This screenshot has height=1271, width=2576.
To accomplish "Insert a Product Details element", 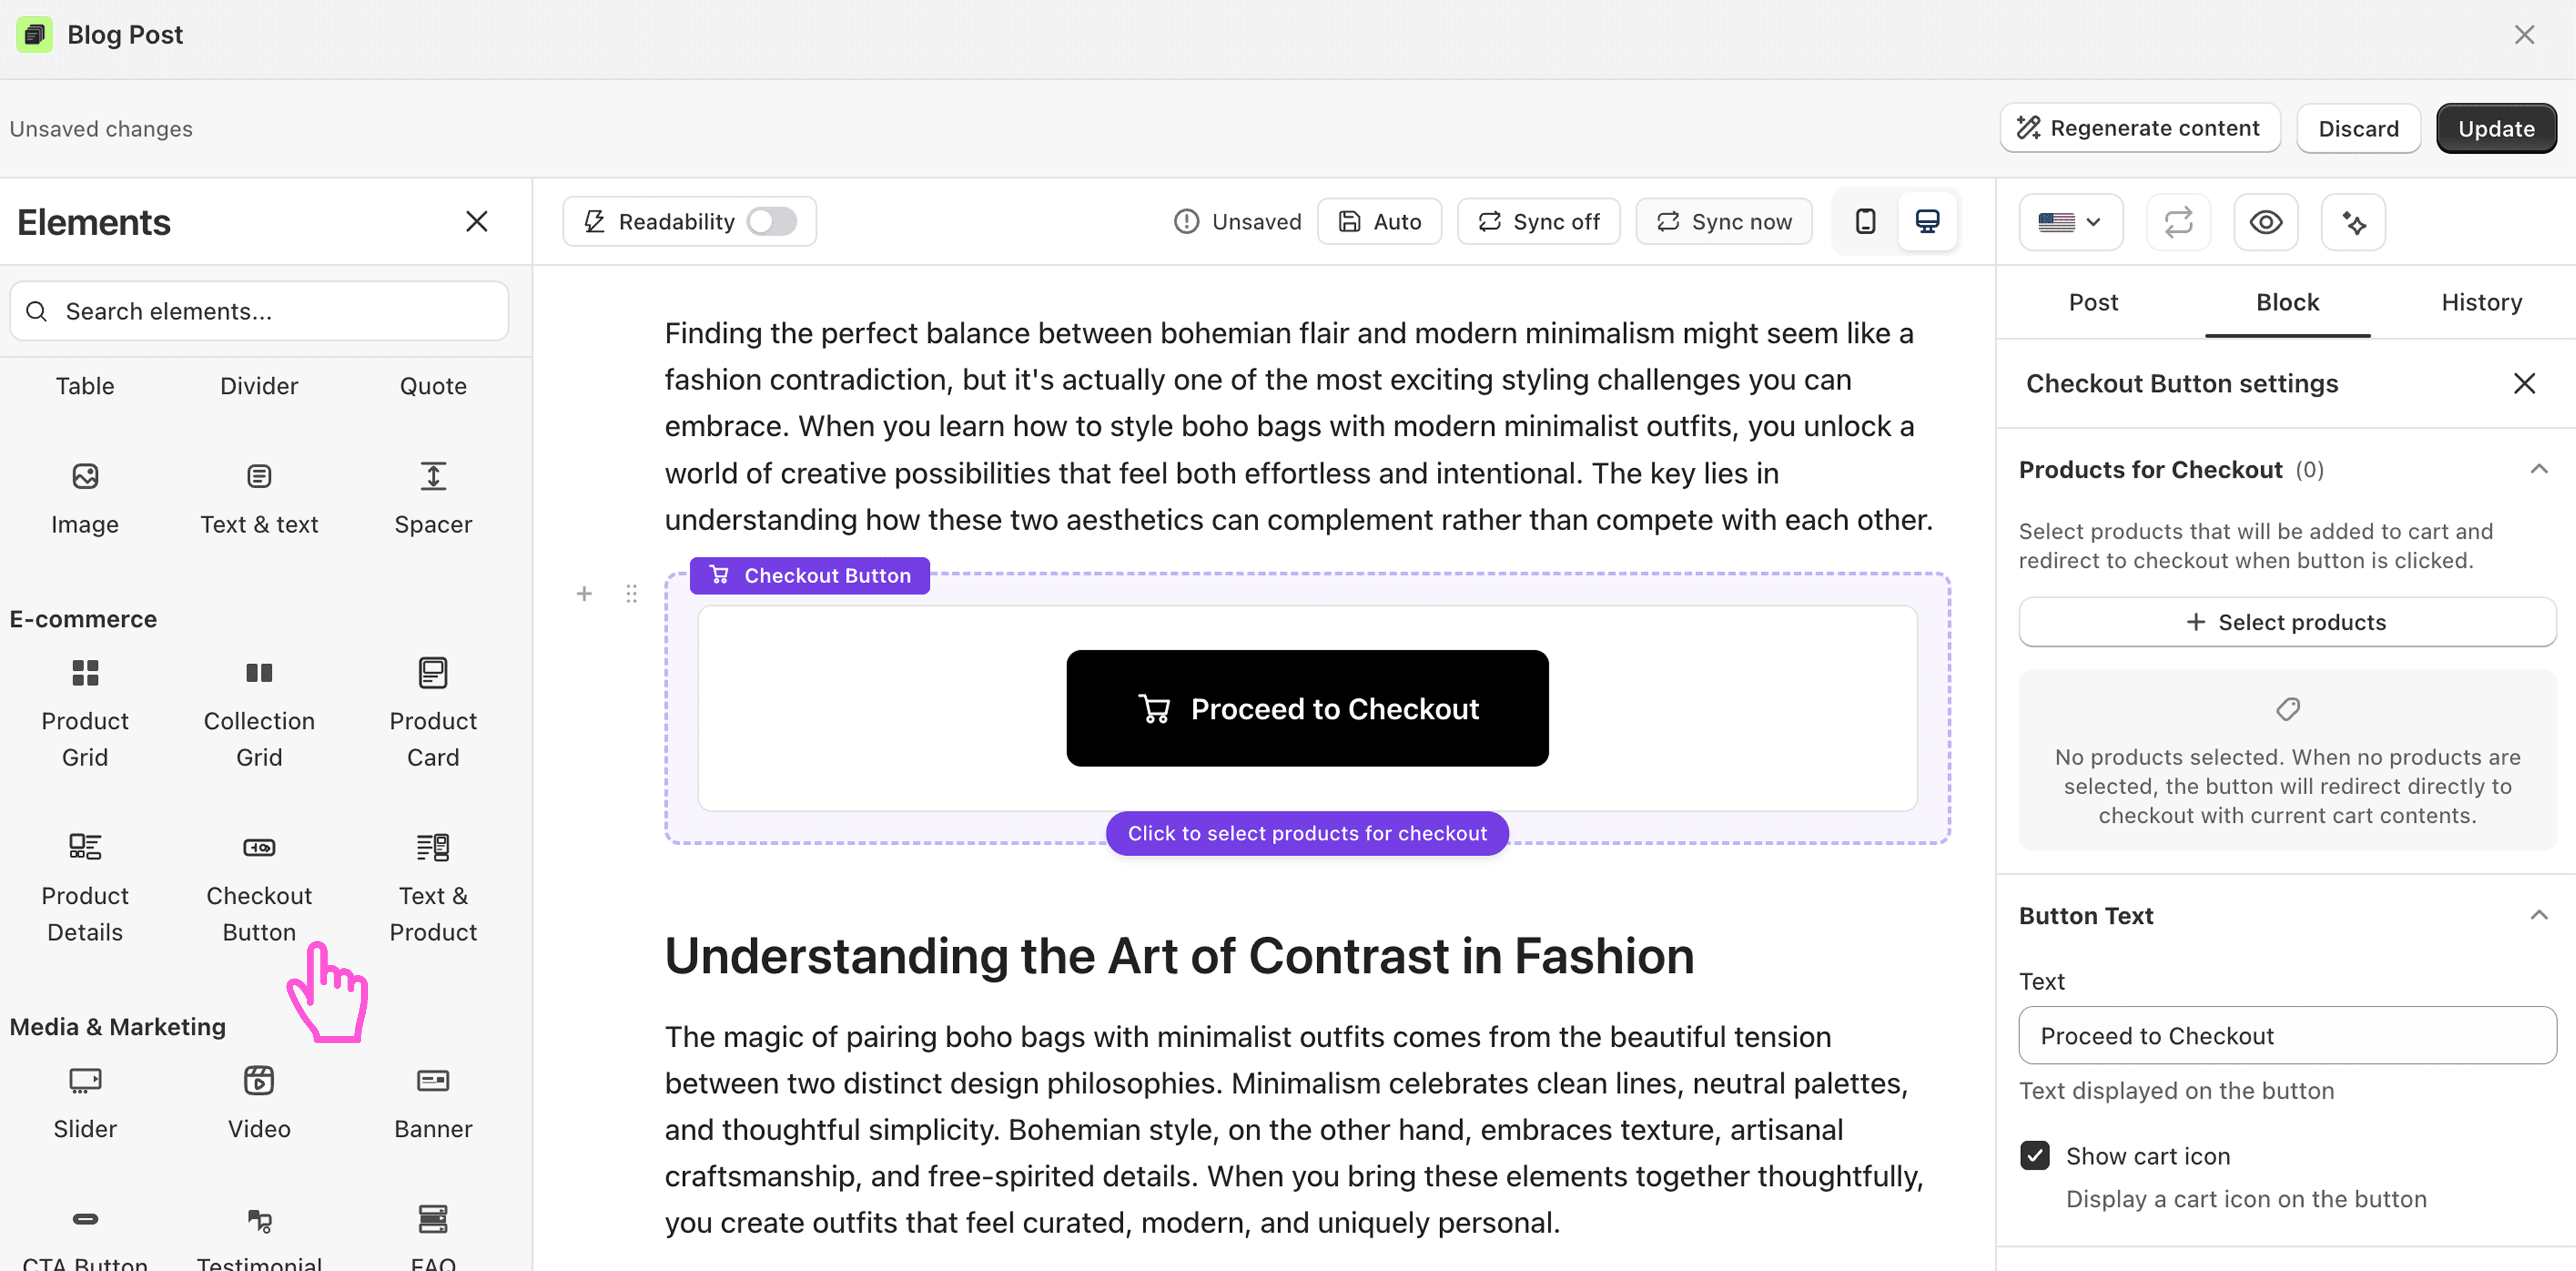I will pyautogui.click(x=85, y=888).
